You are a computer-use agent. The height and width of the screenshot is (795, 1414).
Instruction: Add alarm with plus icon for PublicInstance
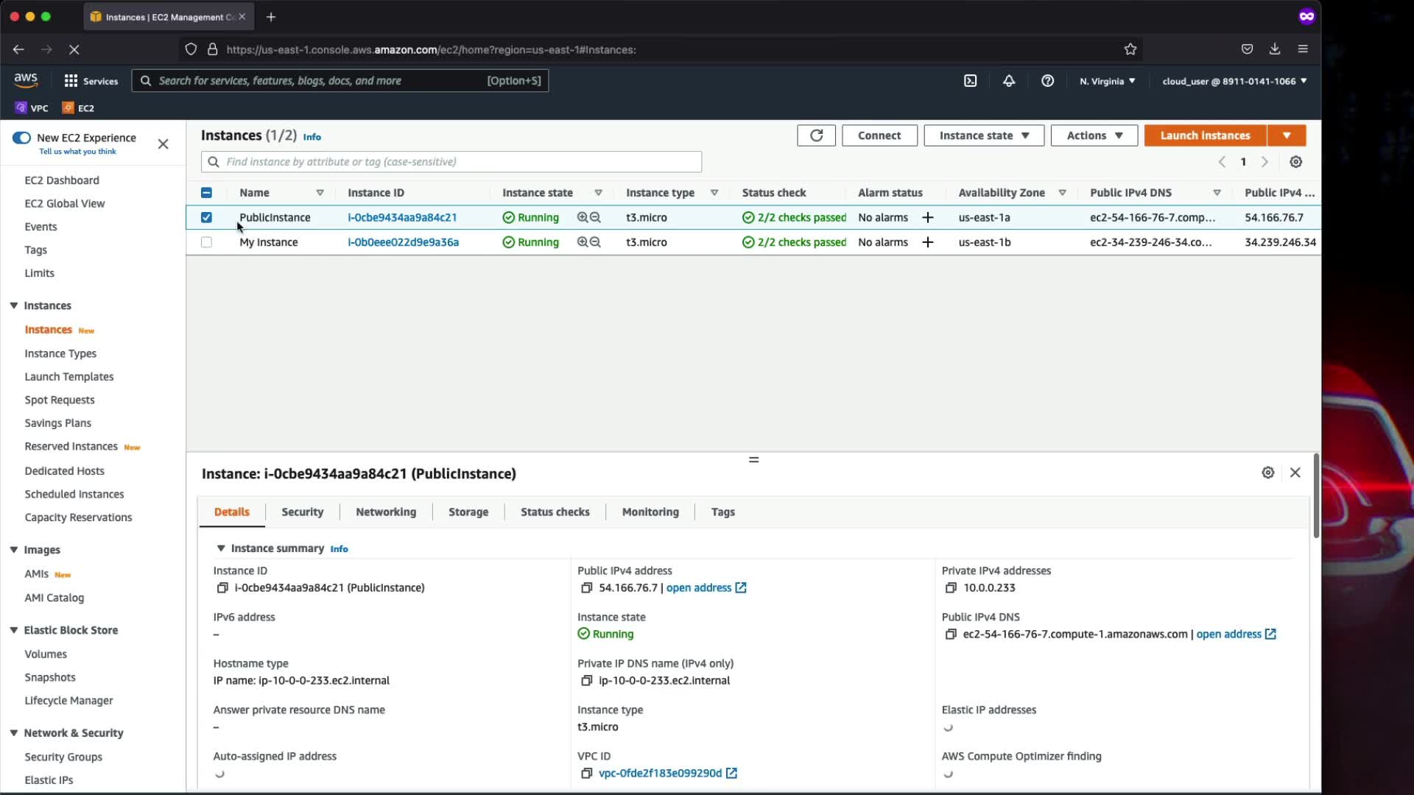click(928, 218)
